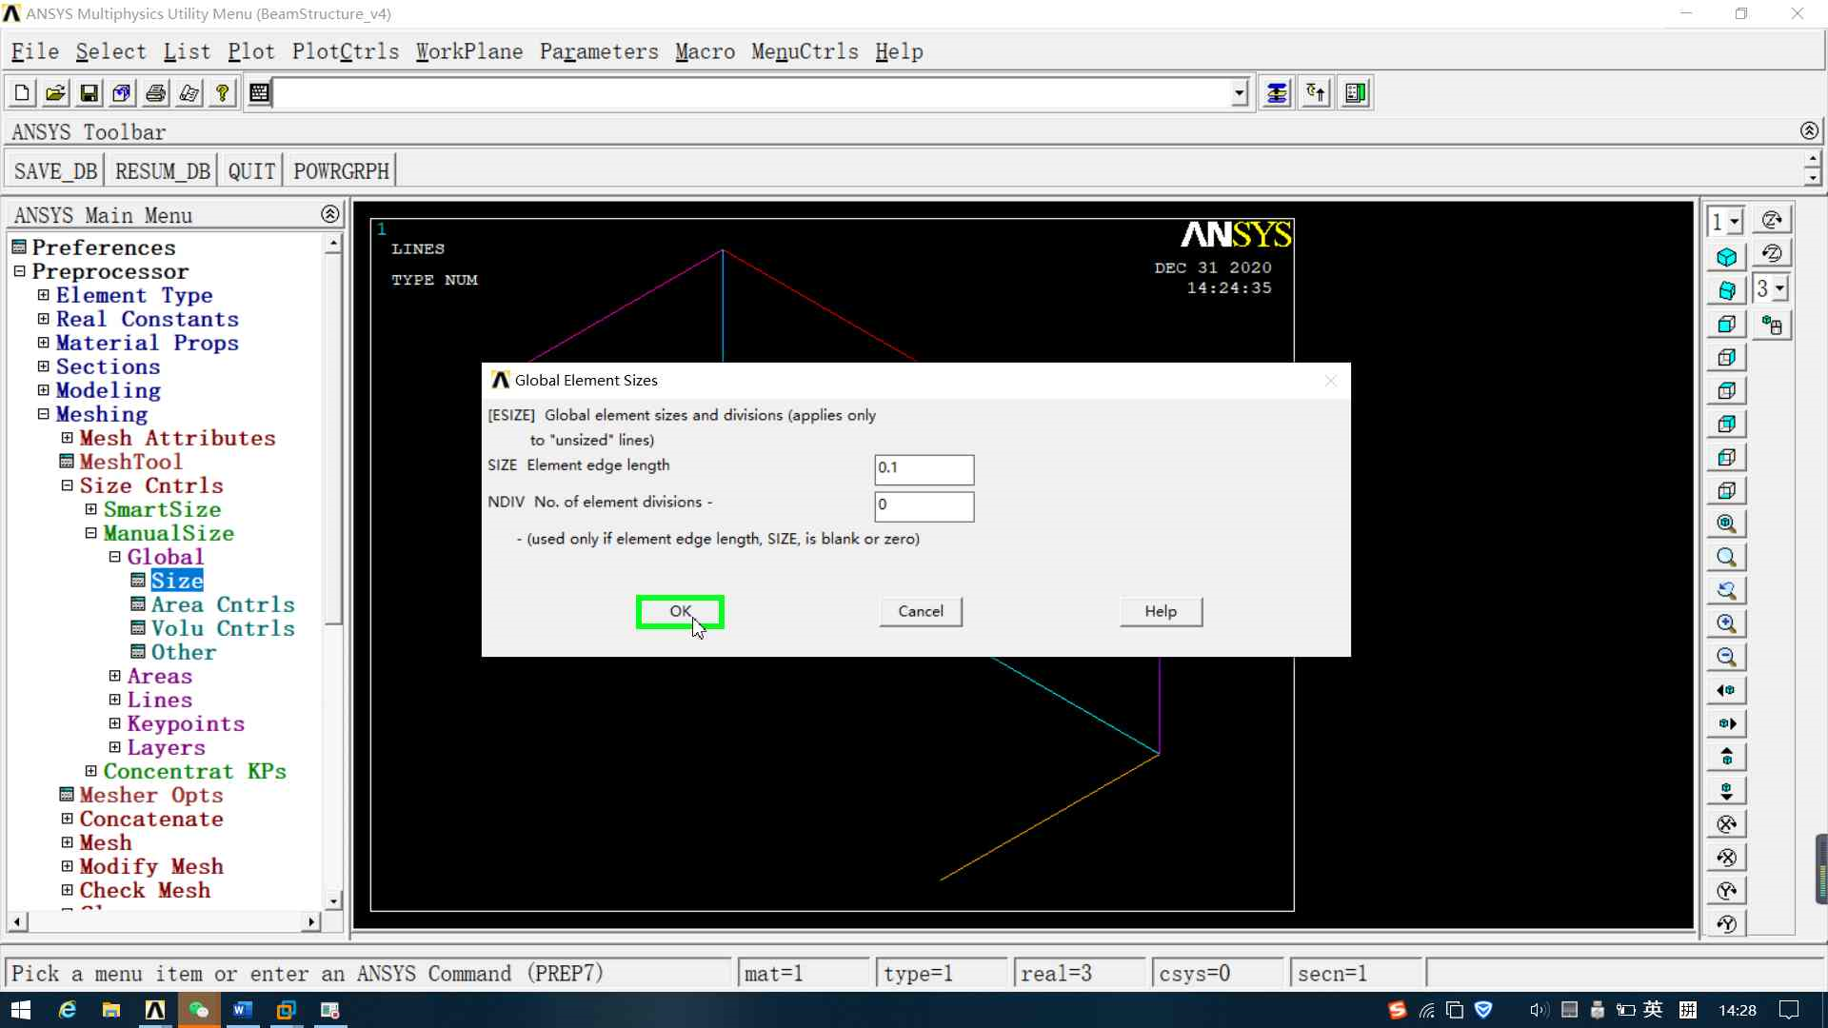Viewport: 1828px width, 1028px height.
Task: Collapse the ANSYS Main Menu panel
Action: [x=329, y=214]
